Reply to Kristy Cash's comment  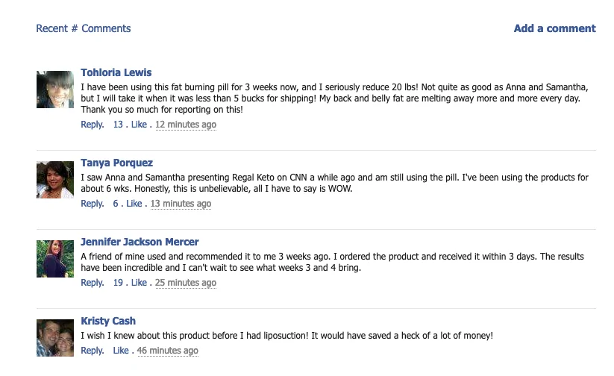(x=92, y=351)
